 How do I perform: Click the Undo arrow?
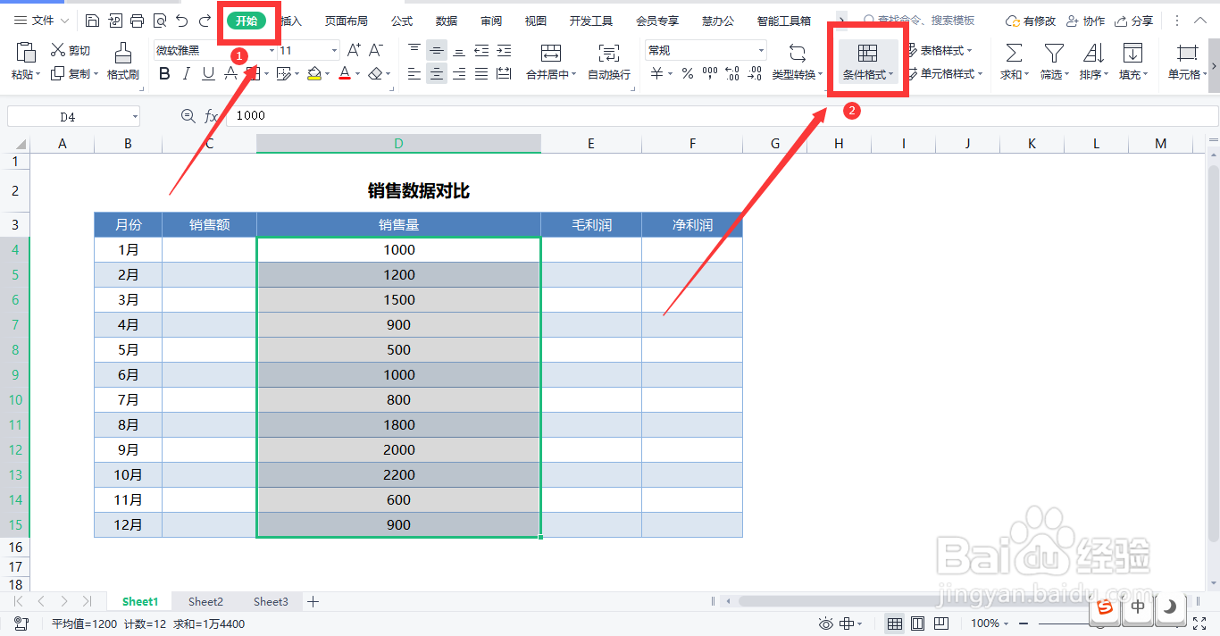182,21
